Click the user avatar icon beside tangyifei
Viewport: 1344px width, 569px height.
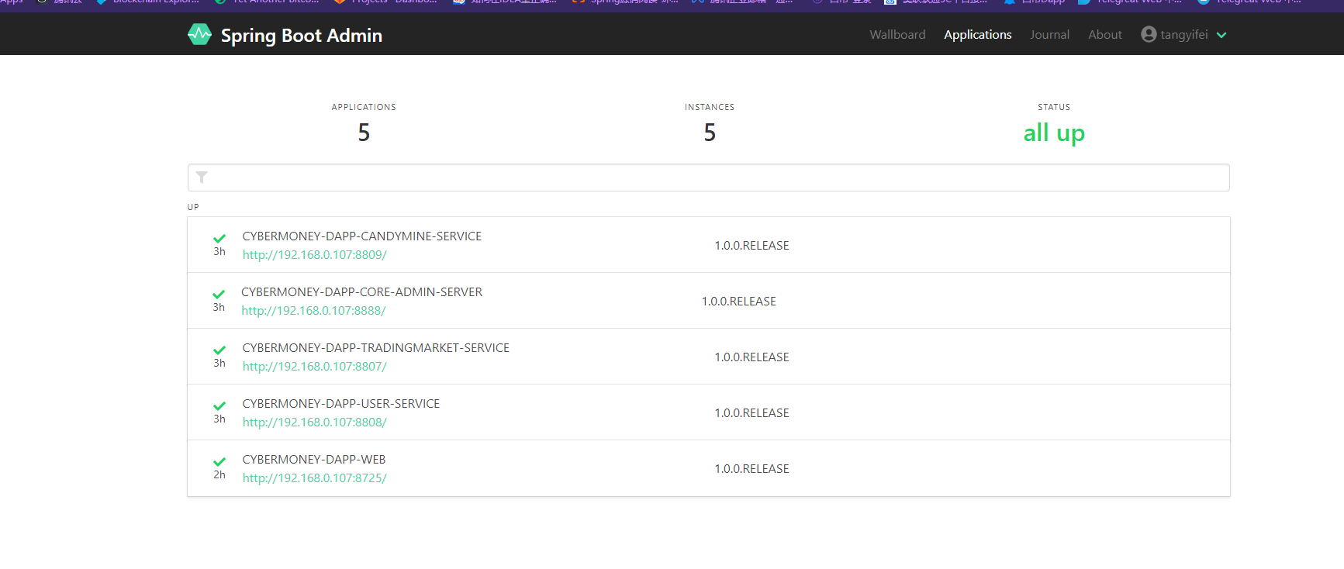point(1149,34)
